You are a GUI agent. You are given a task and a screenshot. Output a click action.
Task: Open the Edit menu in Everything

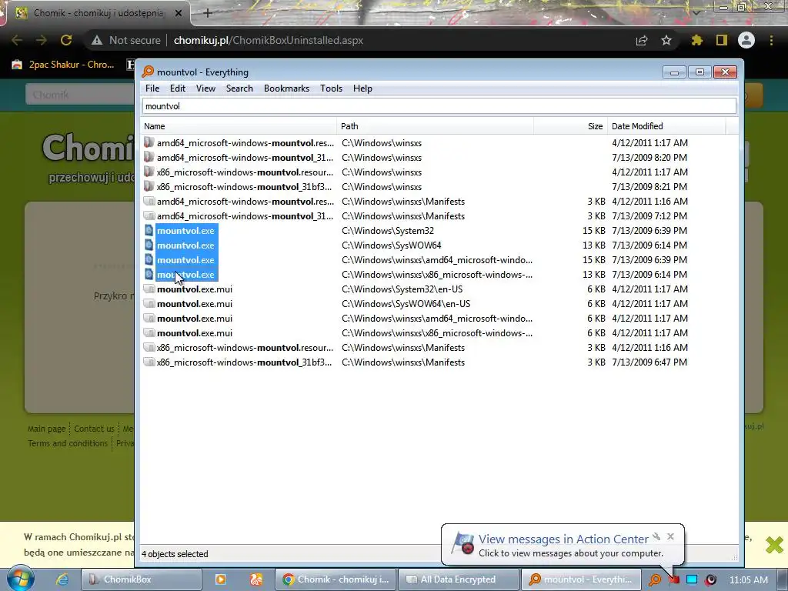tap(178, 88)
